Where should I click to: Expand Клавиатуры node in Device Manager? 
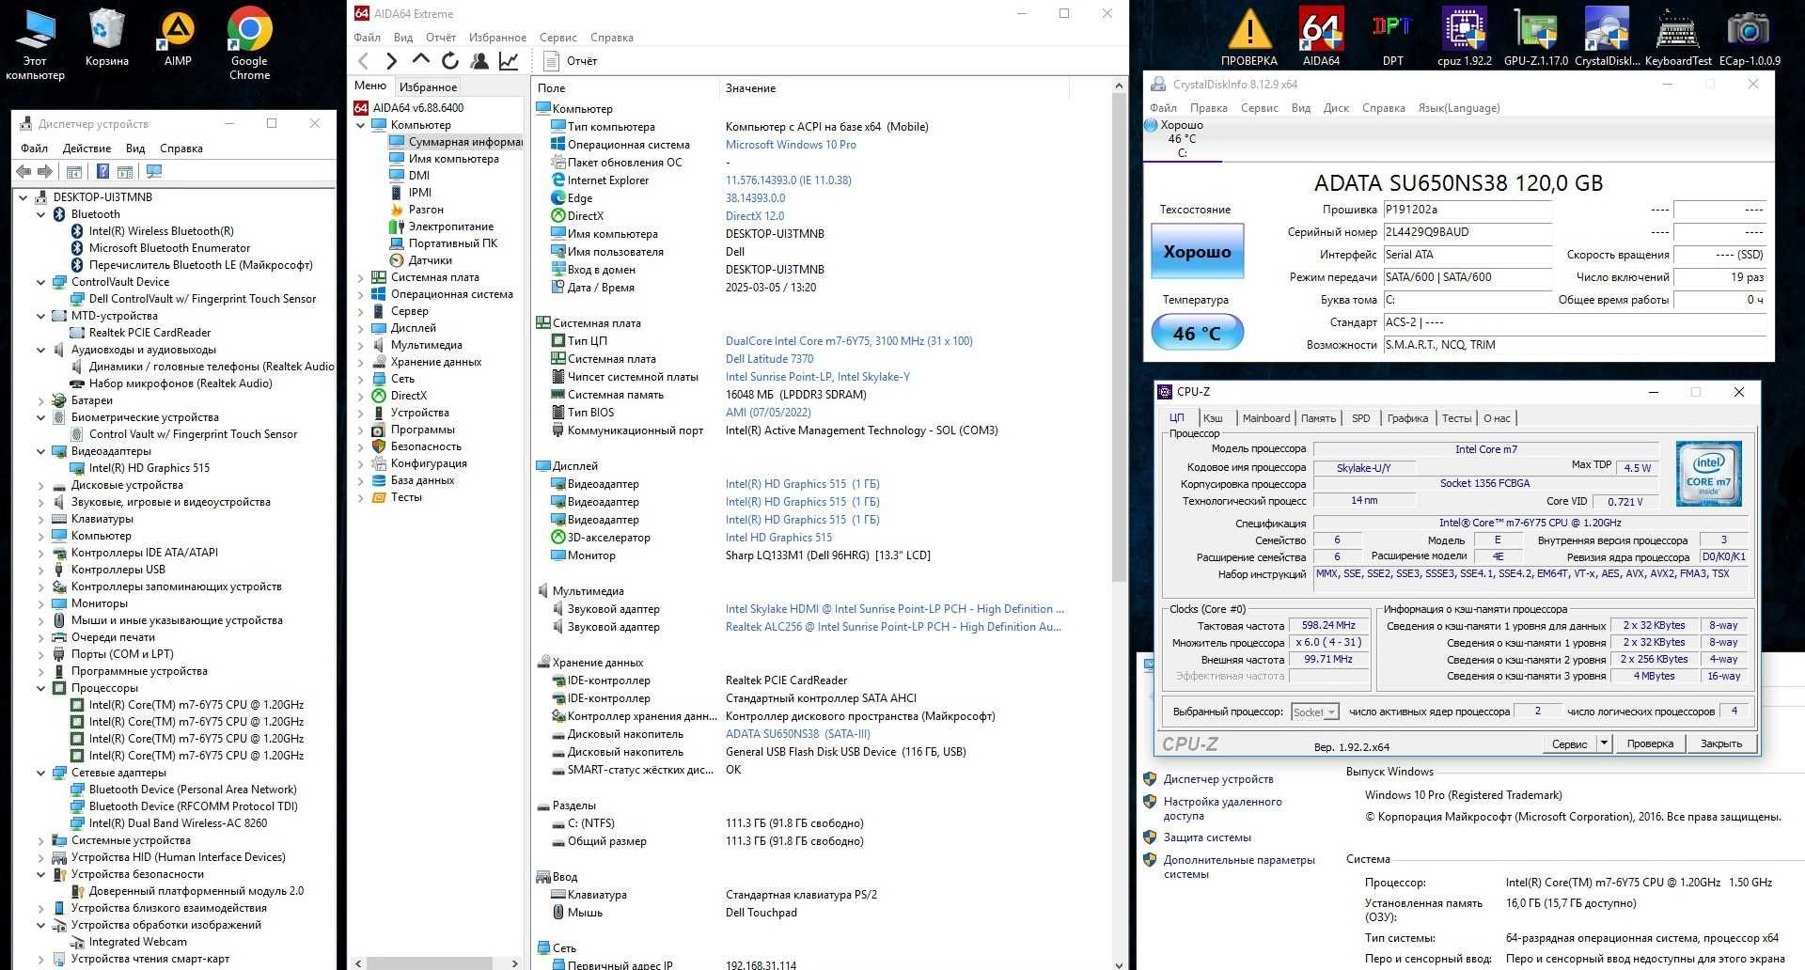(41, 519)
